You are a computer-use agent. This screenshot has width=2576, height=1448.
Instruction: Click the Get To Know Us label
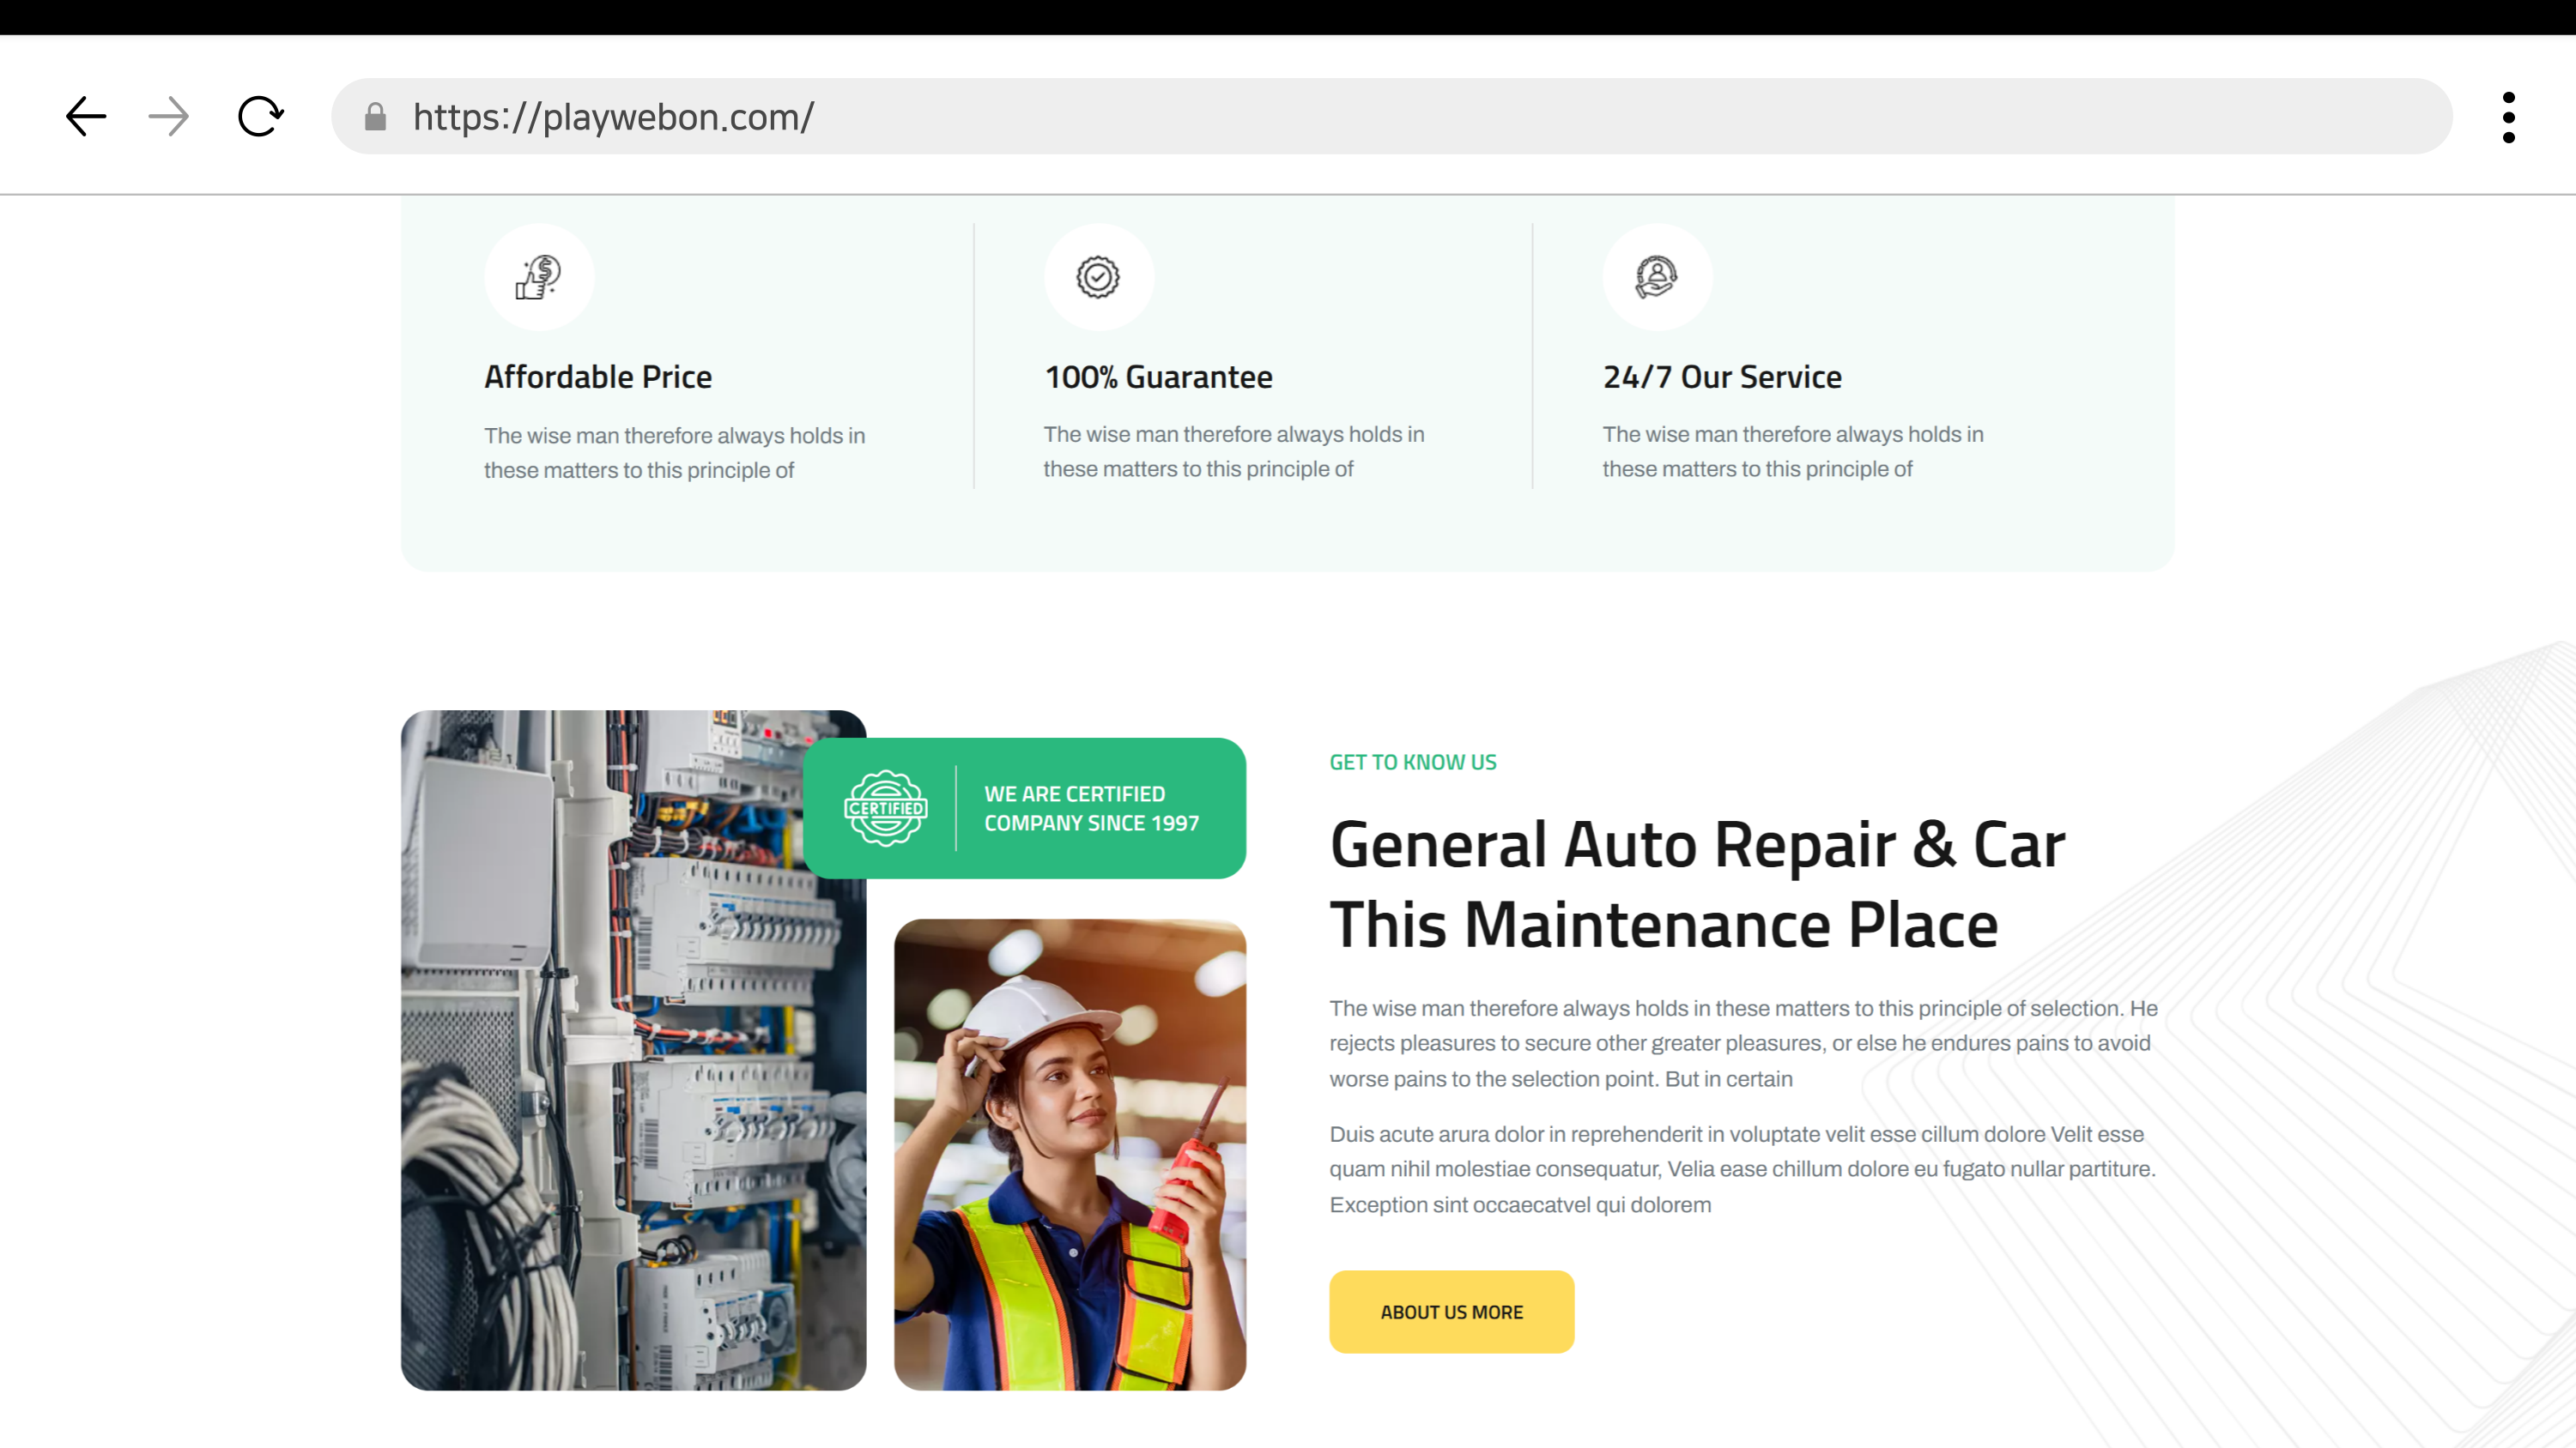pyautogui.click(x=1412, y=762)
